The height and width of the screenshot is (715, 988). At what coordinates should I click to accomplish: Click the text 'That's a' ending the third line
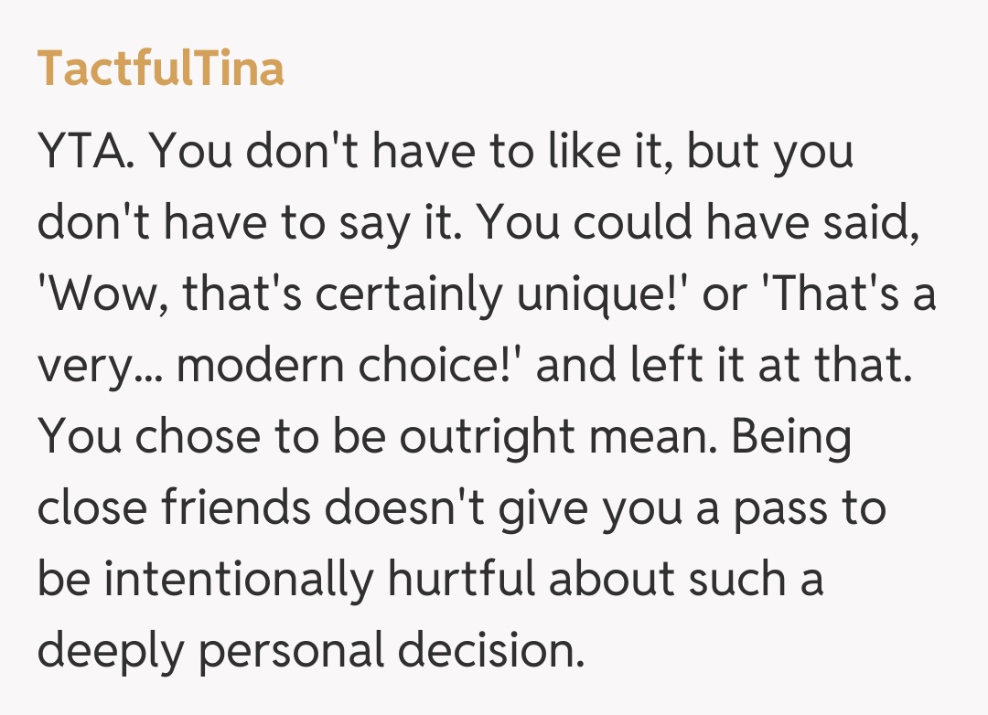pyautogui.click(x=859, y=295)
